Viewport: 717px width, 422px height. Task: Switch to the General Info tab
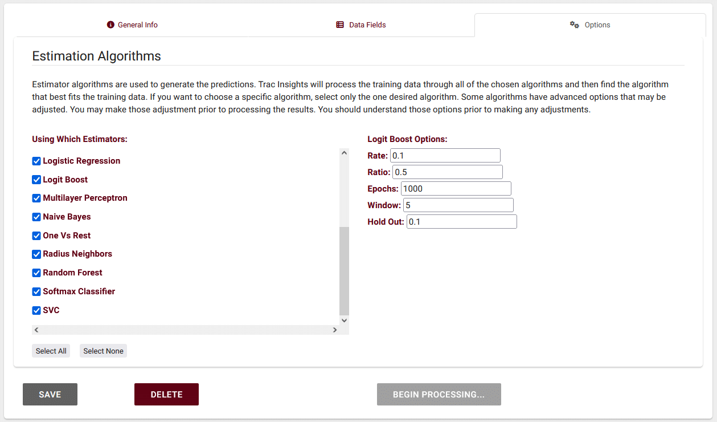tap(132, 25)
